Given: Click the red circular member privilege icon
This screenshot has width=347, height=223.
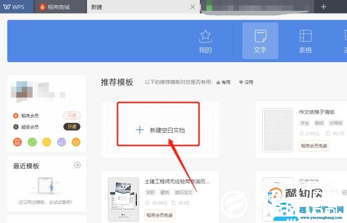Looking at the screenshot, I should 18,142.
